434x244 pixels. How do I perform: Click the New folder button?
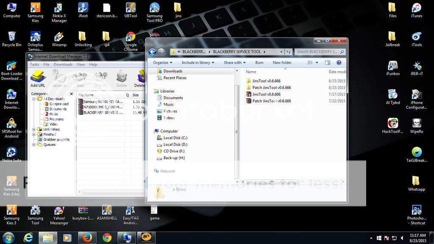[282, 62]
